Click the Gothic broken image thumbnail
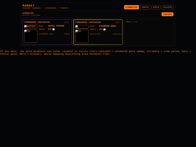The width and height of the screenshot is (196, 147). coord(30,26)
